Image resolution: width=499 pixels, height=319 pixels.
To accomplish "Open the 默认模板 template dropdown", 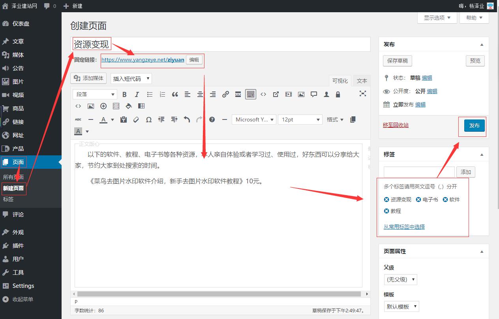I will [x=401, y=306].
